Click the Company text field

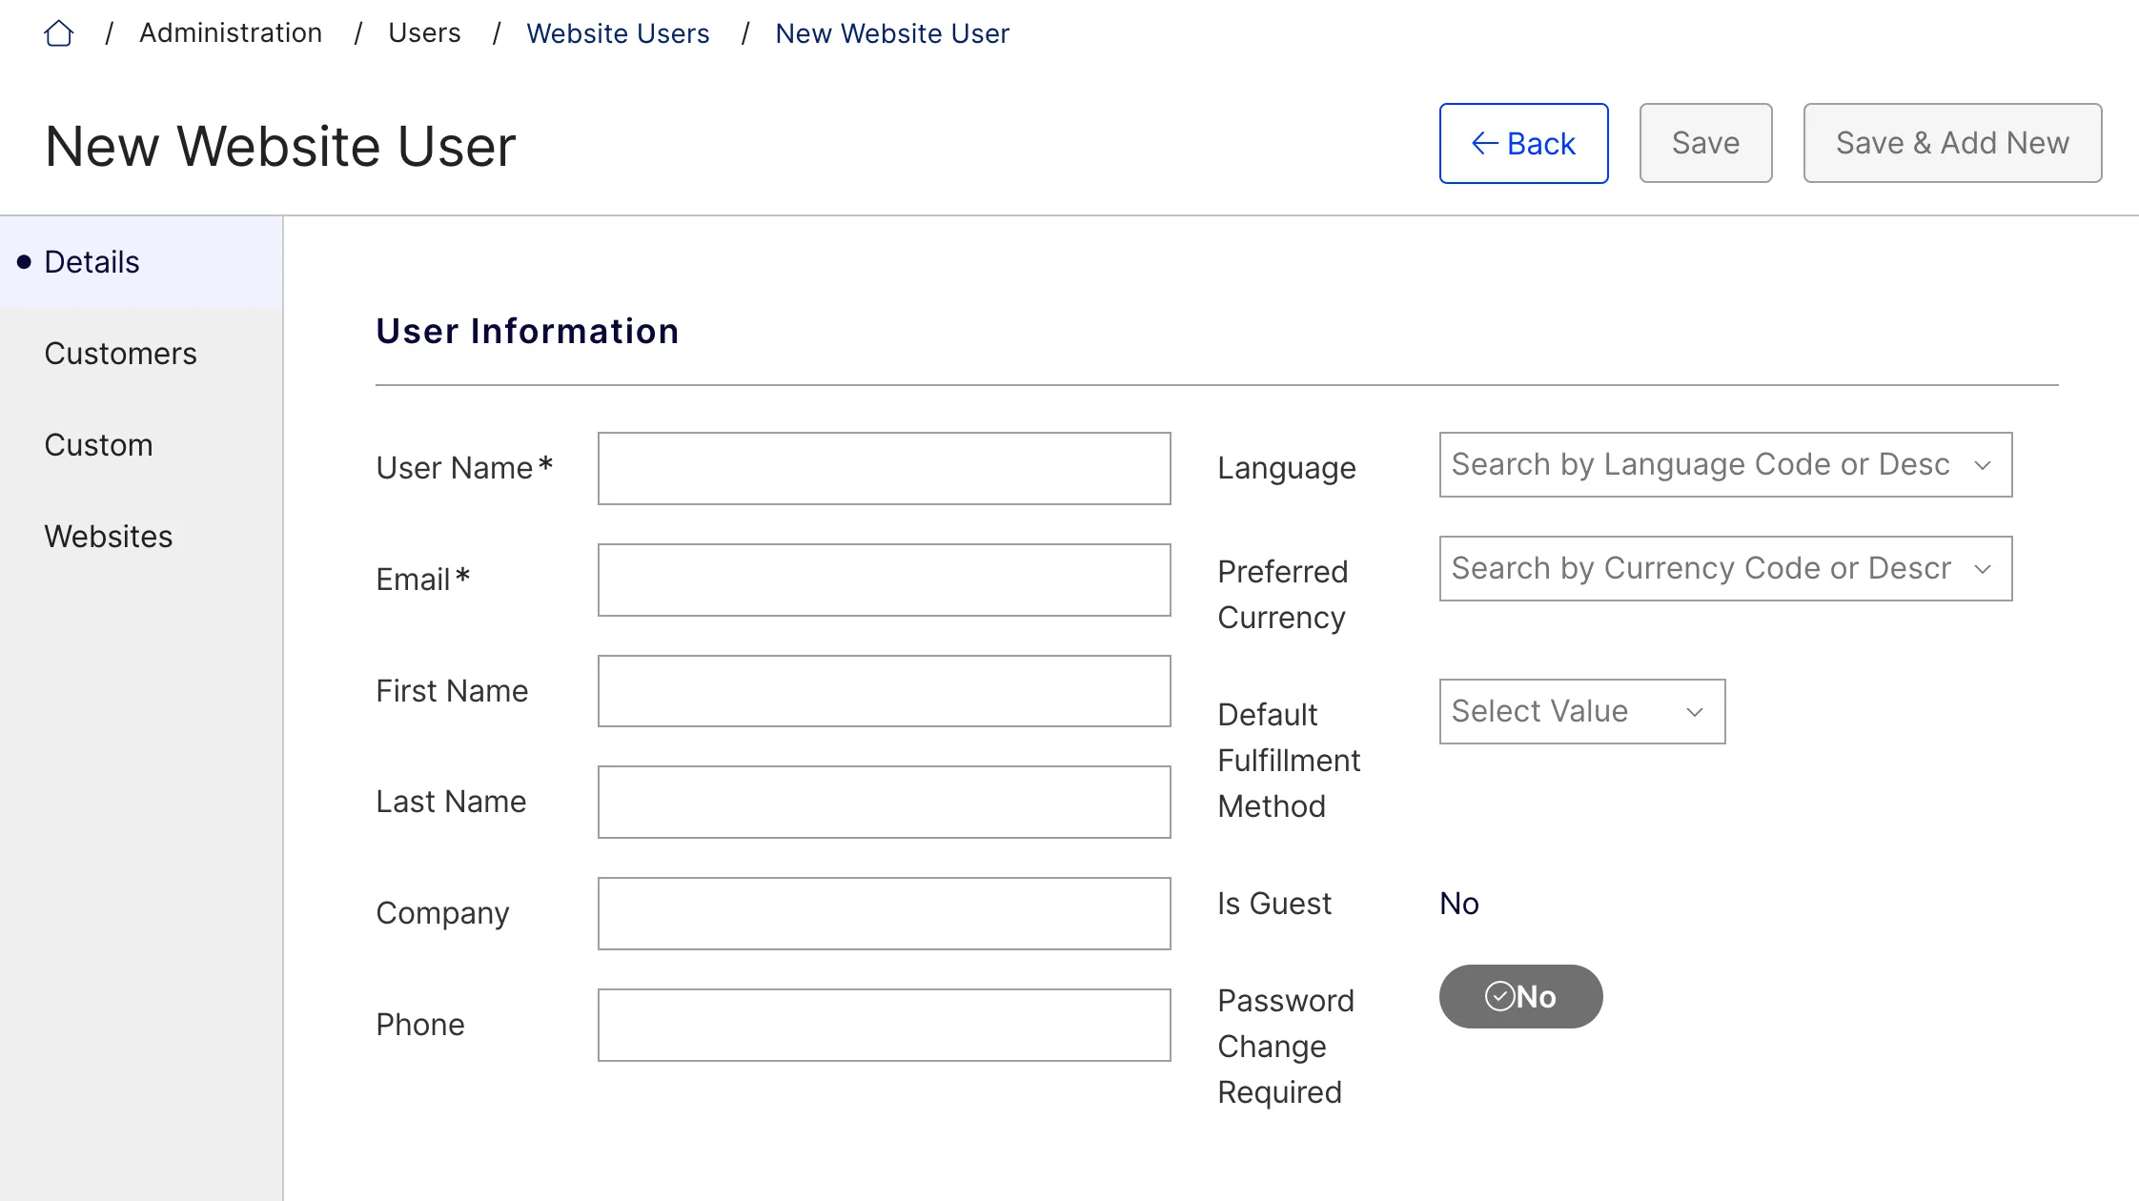[884, 913]
